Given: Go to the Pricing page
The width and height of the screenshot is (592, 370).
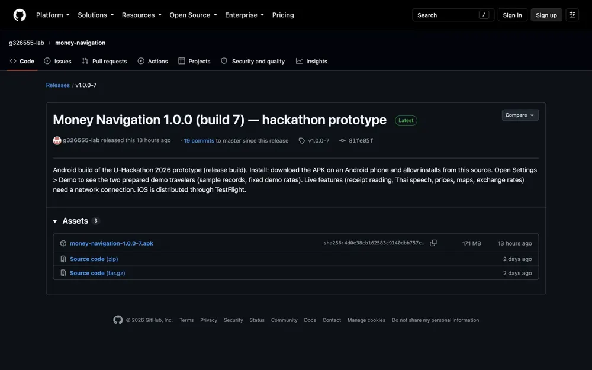Looking at the screenshot, I should (283, 15).
